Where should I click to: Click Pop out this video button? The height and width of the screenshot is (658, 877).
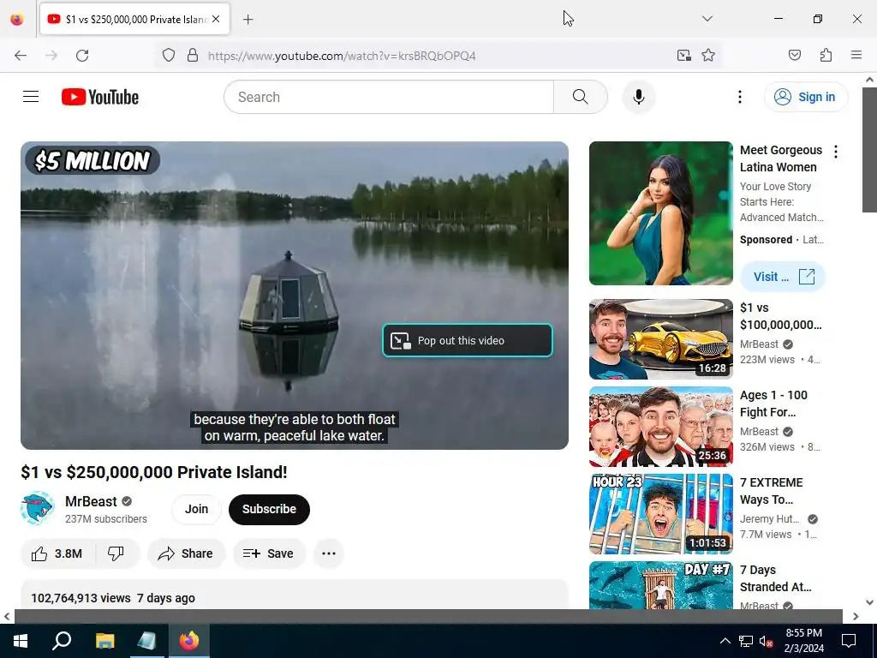tap(467, 340)
